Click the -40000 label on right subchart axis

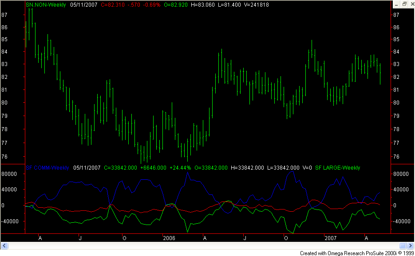(x=401, y=221)
